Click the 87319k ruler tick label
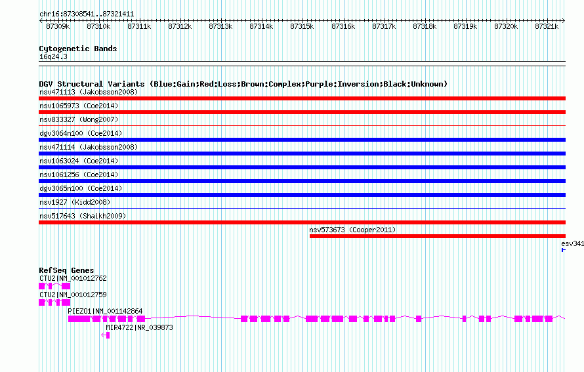Screen dimensions: 584x372 [465, 26]
